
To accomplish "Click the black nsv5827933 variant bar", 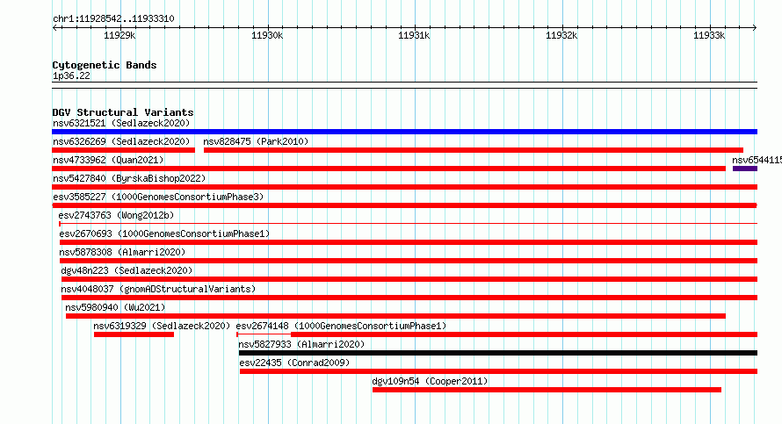I will 498,353.
